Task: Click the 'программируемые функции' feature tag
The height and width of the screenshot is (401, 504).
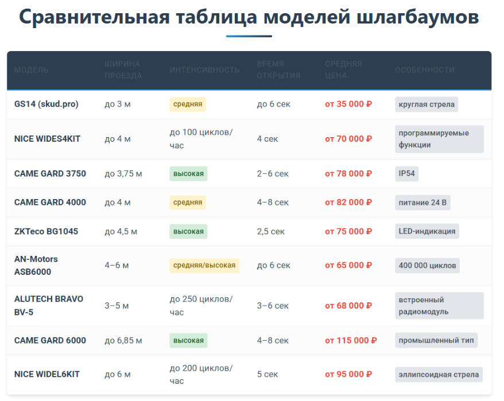Action: [439, 139]
